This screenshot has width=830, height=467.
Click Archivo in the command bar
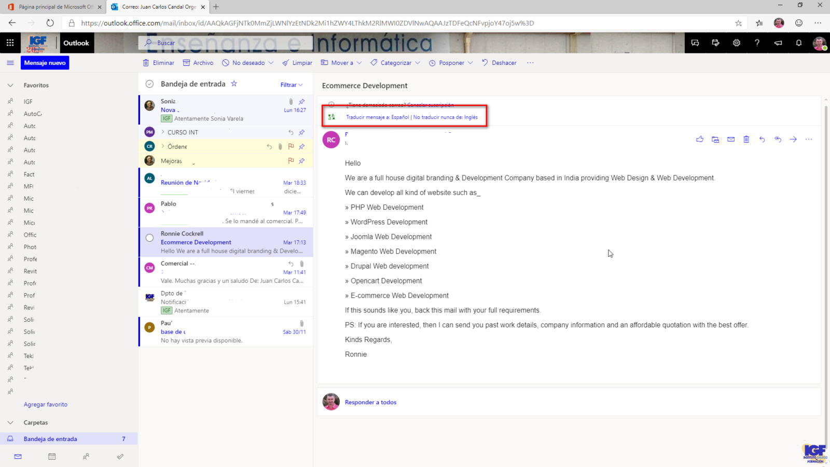click(198, 63)
